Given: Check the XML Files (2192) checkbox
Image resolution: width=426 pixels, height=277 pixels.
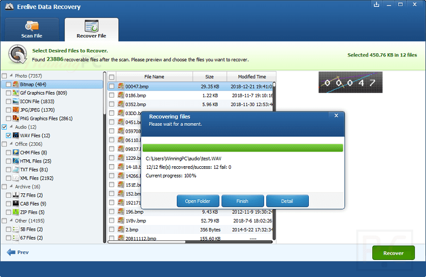Looking at the screenshot, I should 9,178.
